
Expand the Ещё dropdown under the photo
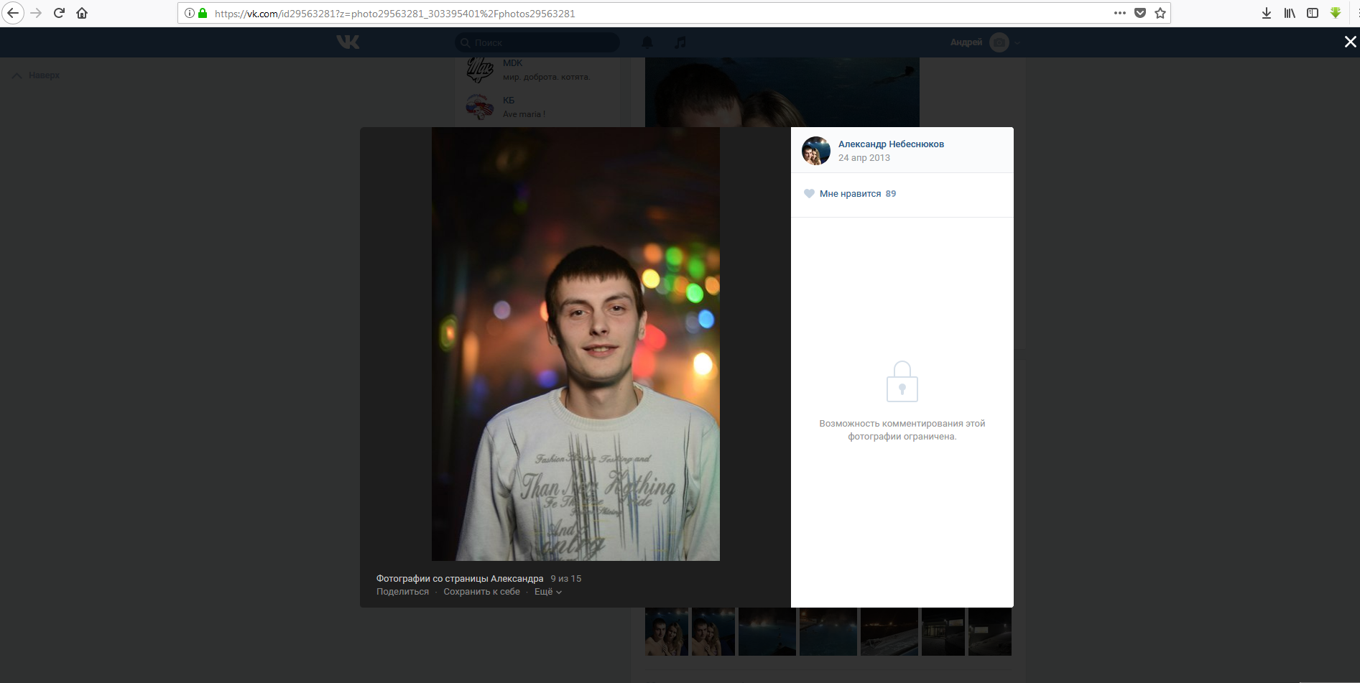[547, 592]
